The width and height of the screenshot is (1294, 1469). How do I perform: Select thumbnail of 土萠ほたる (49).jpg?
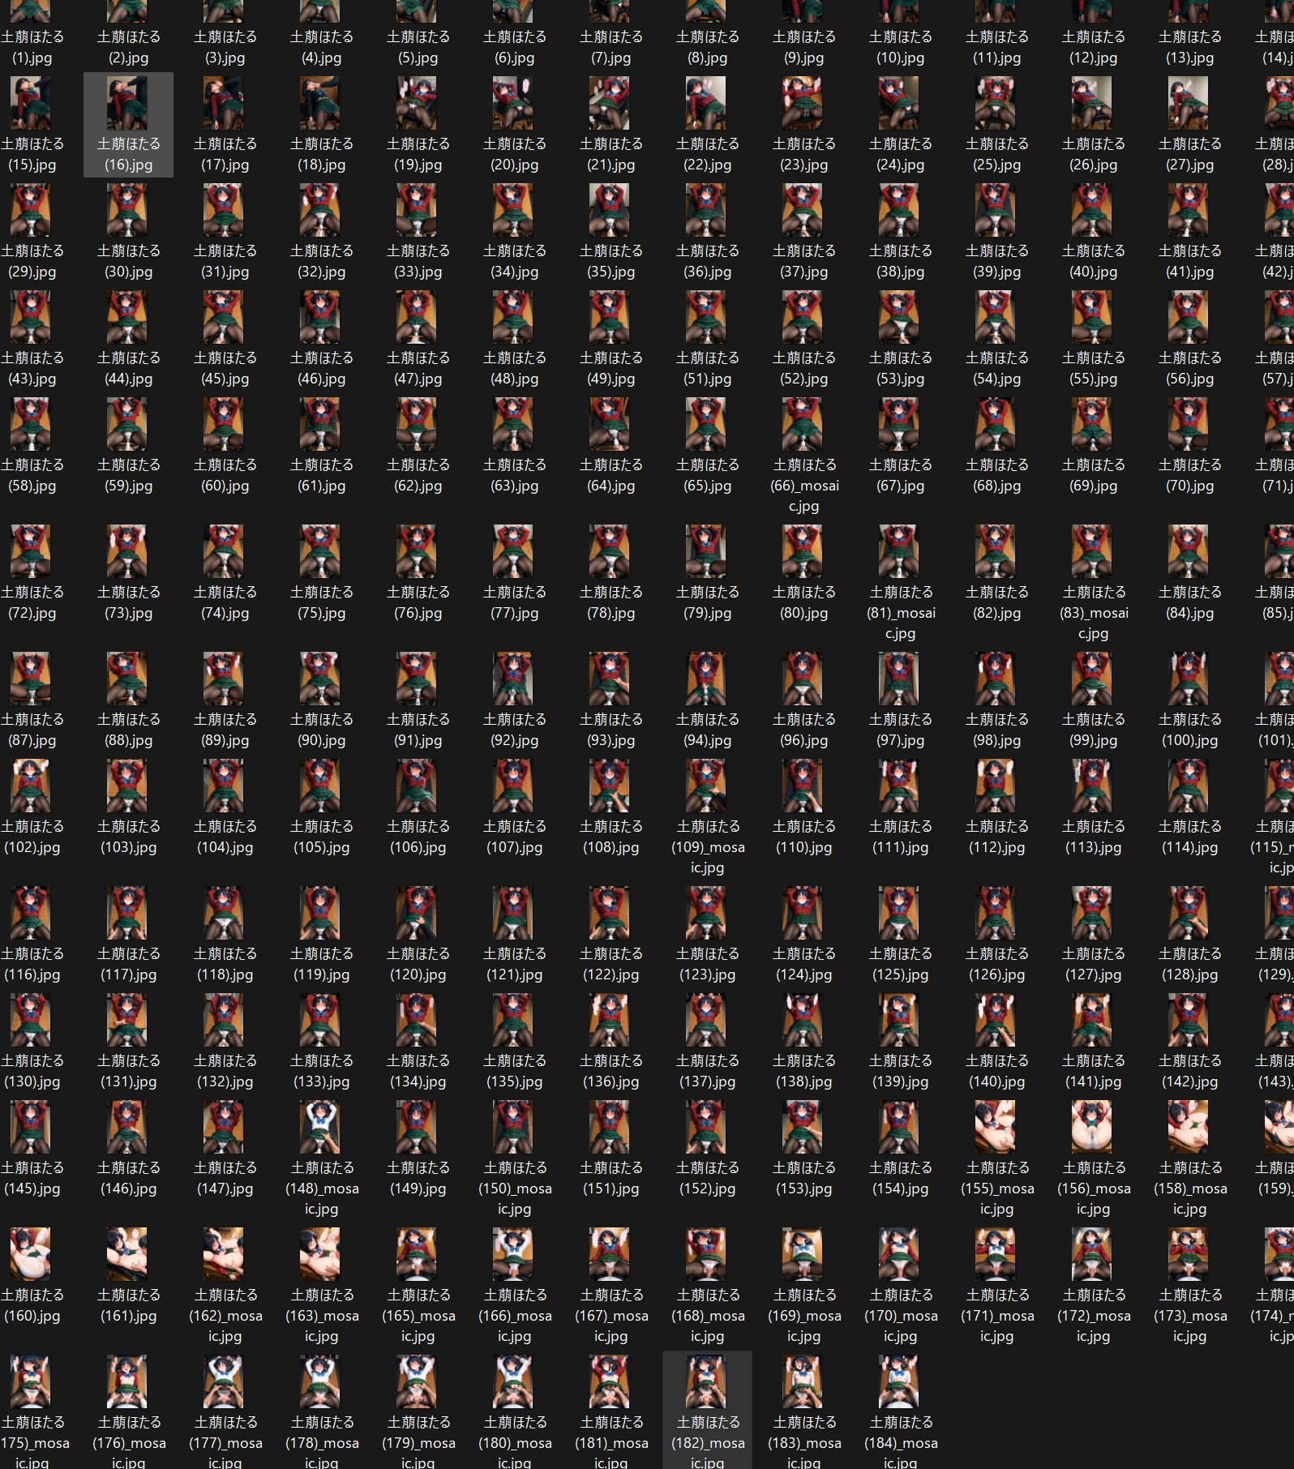point(610,317)
